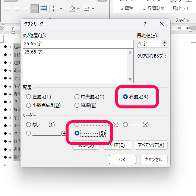The width and height of the screenshot is (196, 196).
Task: Click the distributed alignment icon
Action: (44, 9)
